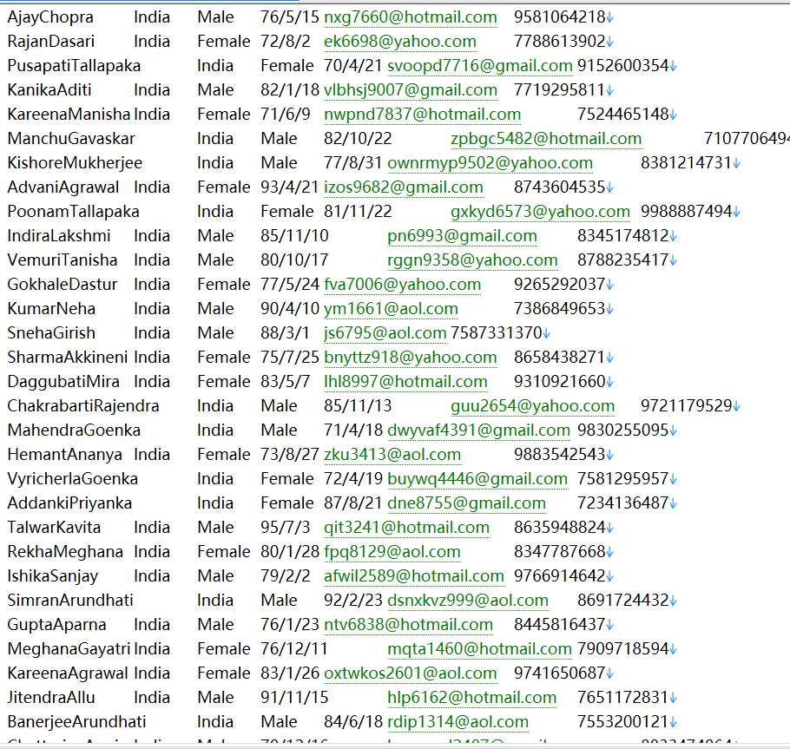Open js6795@aol.com email link
Screen dimensions: 790x749
[x=385, y=333]
